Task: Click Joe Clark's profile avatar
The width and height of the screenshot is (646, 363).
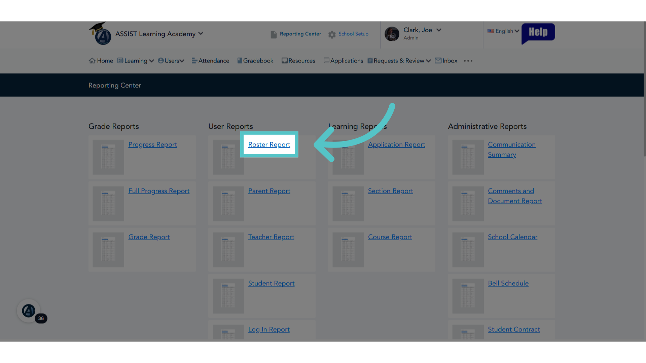Action: [392, 34]
